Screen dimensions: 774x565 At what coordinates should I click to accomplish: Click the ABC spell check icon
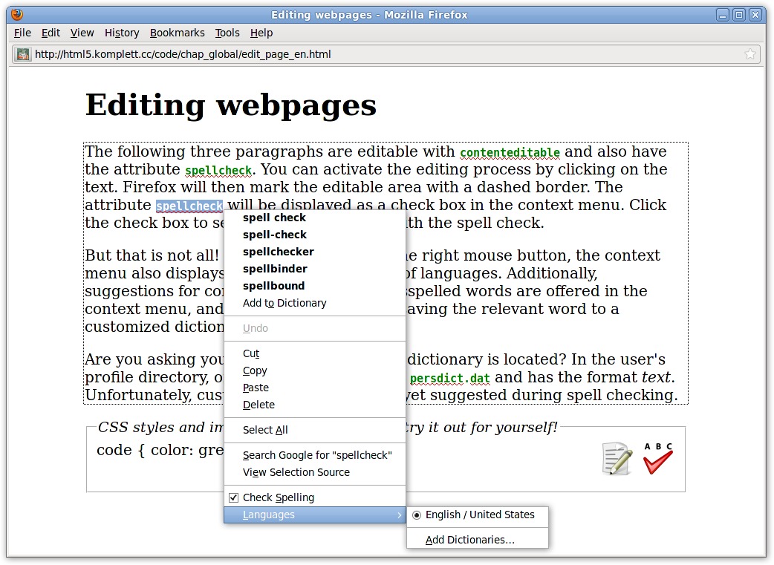657,459
